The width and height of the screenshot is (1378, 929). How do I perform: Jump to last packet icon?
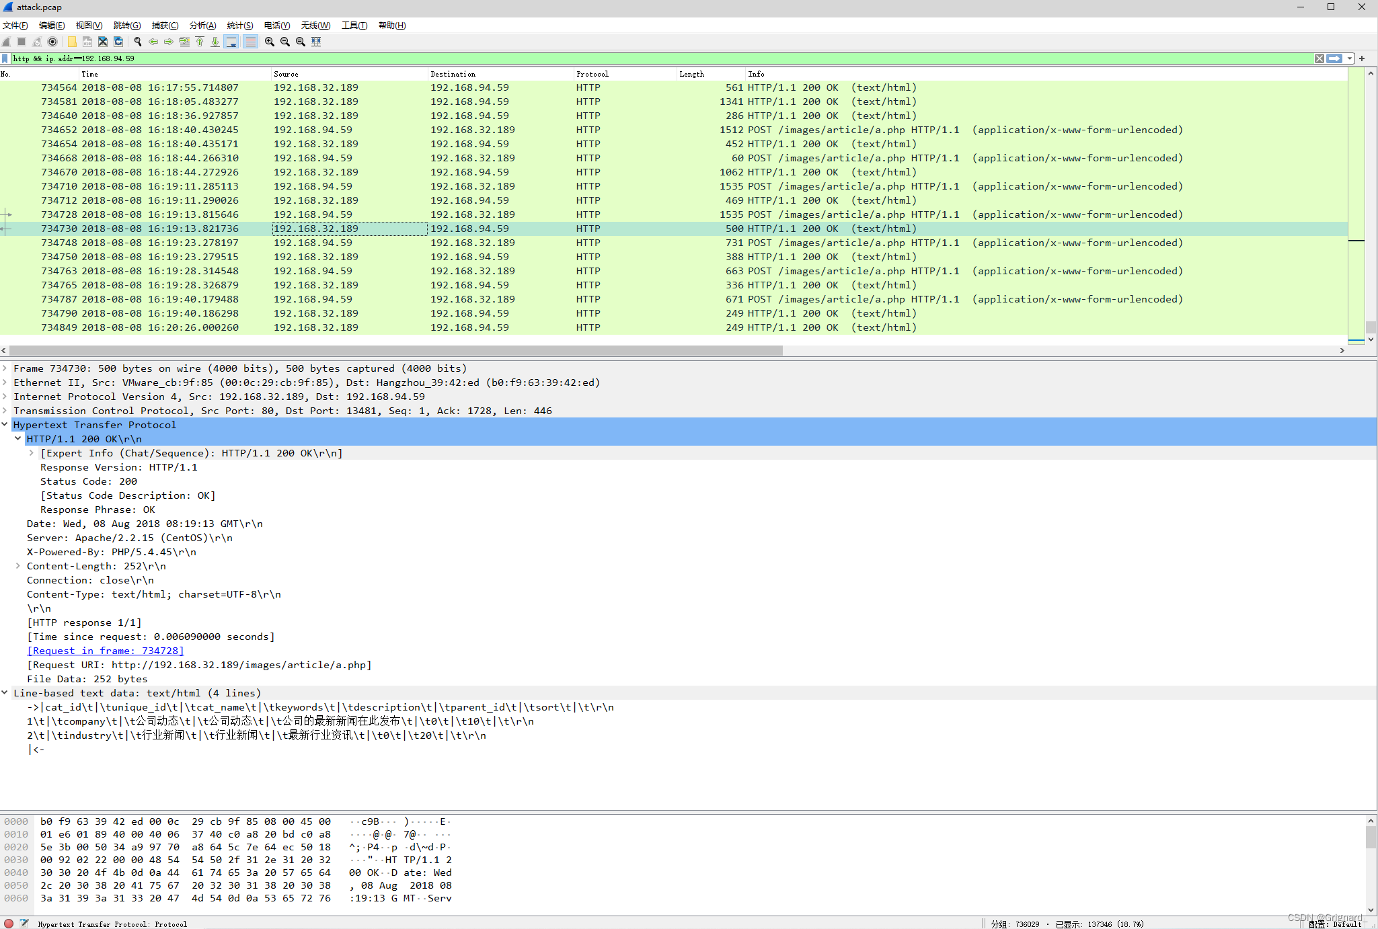pos(215,42)
